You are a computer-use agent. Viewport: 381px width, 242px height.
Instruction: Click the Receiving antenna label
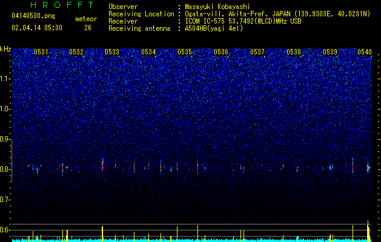pyautogui.click(x=139, y=28)
